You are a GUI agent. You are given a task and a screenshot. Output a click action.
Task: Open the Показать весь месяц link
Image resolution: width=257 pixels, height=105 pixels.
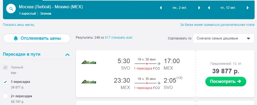click(18, 25)
